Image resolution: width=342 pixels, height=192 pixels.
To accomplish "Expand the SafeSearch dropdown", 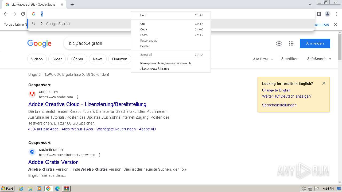I will click(319, 59).
